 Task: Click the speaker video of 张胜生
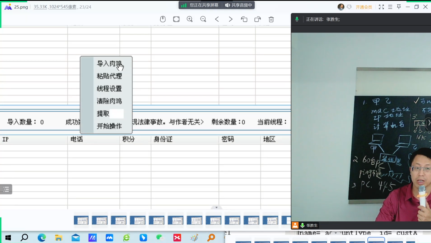361,127
